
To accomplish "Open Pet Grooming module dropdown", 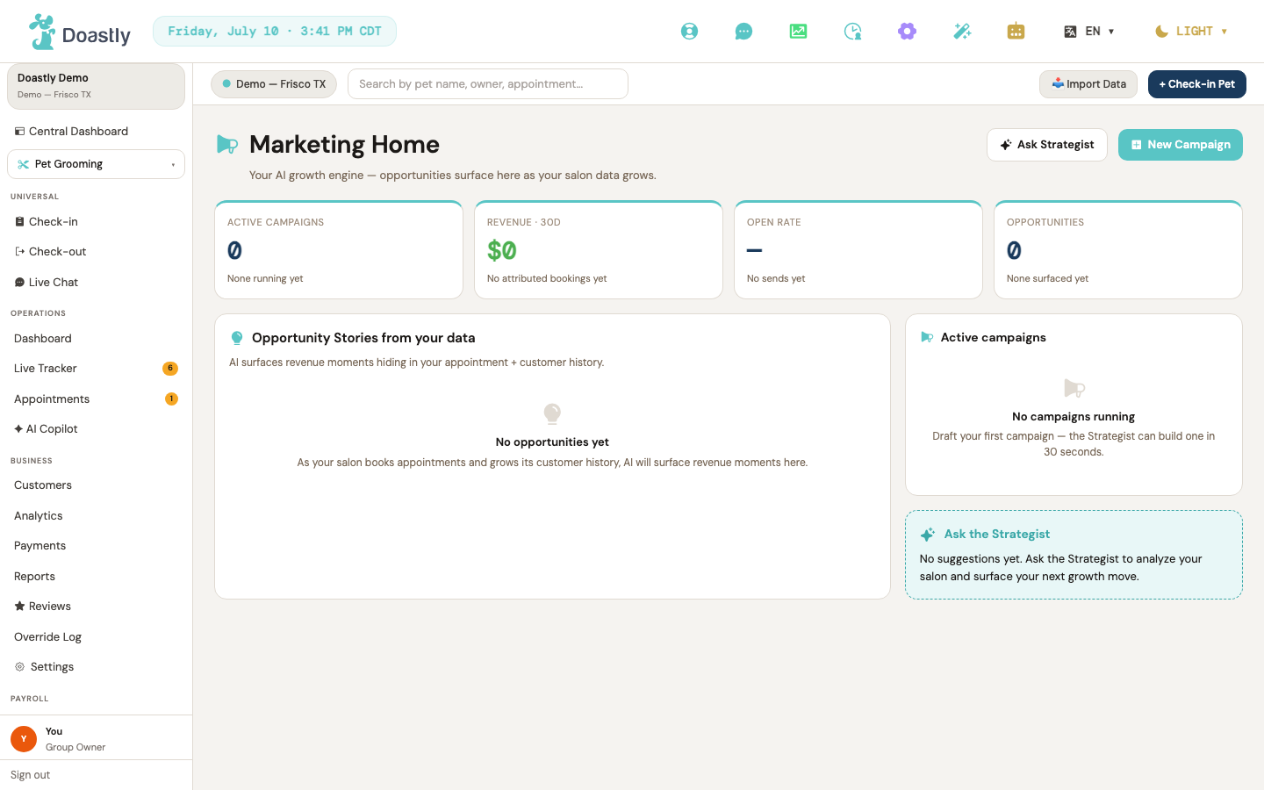I will 96,164.
